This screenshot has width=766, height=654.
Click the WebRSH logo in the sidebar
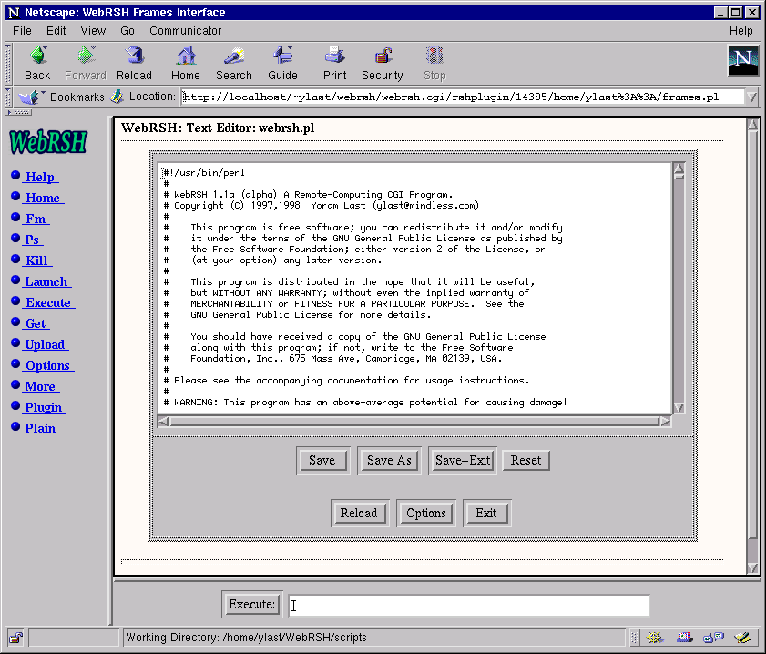click(48, 142)
